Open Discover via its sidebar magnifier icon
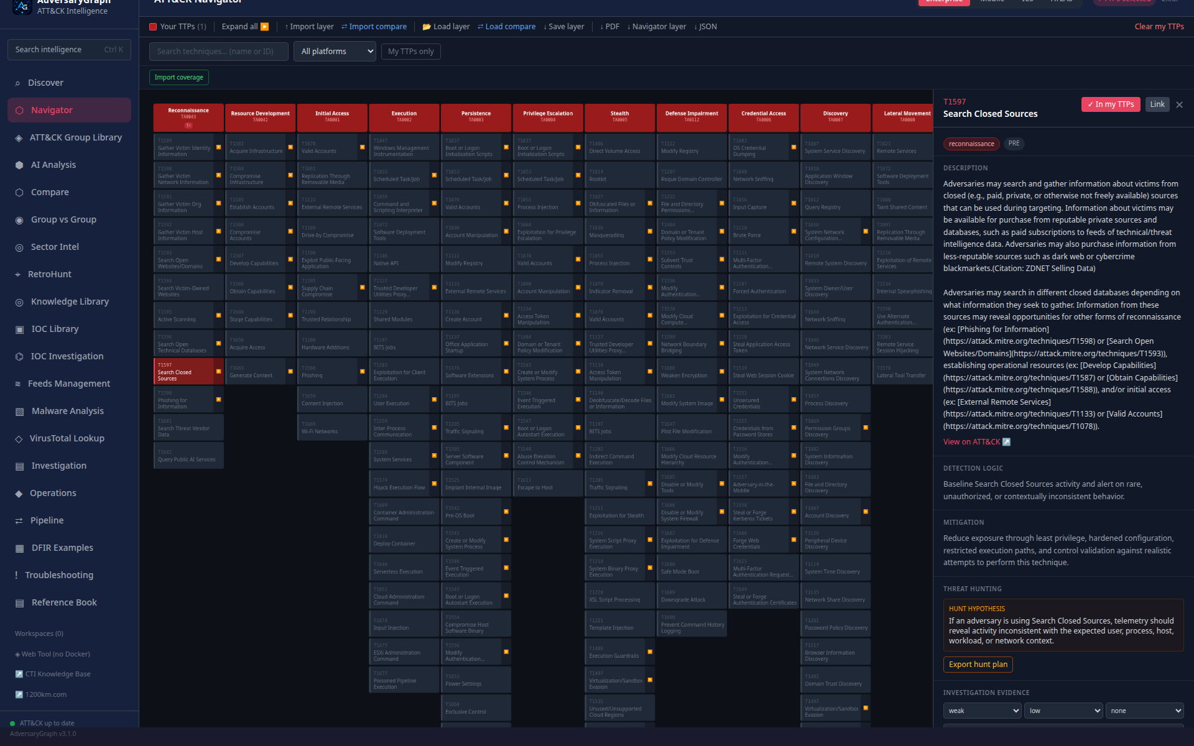 [17, 83]
